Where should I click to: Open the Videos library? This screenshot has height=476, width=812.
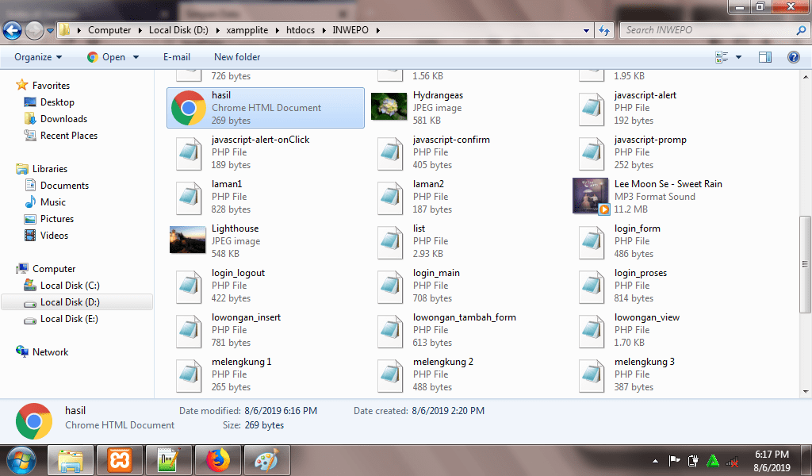click(54, 235)
